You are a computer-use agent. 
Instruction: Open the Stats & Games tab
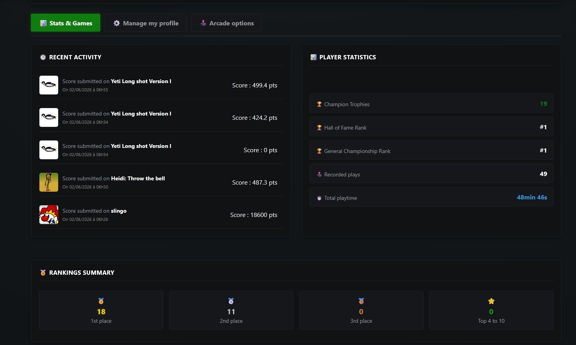[66, 23]
